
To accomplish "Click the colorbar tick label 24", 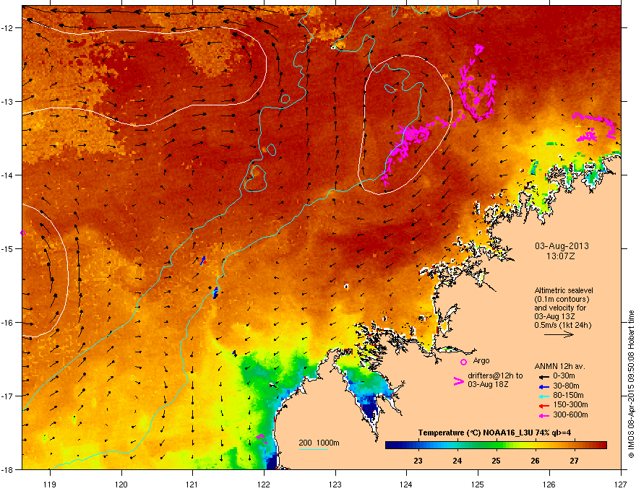I will tap(457, 461).
